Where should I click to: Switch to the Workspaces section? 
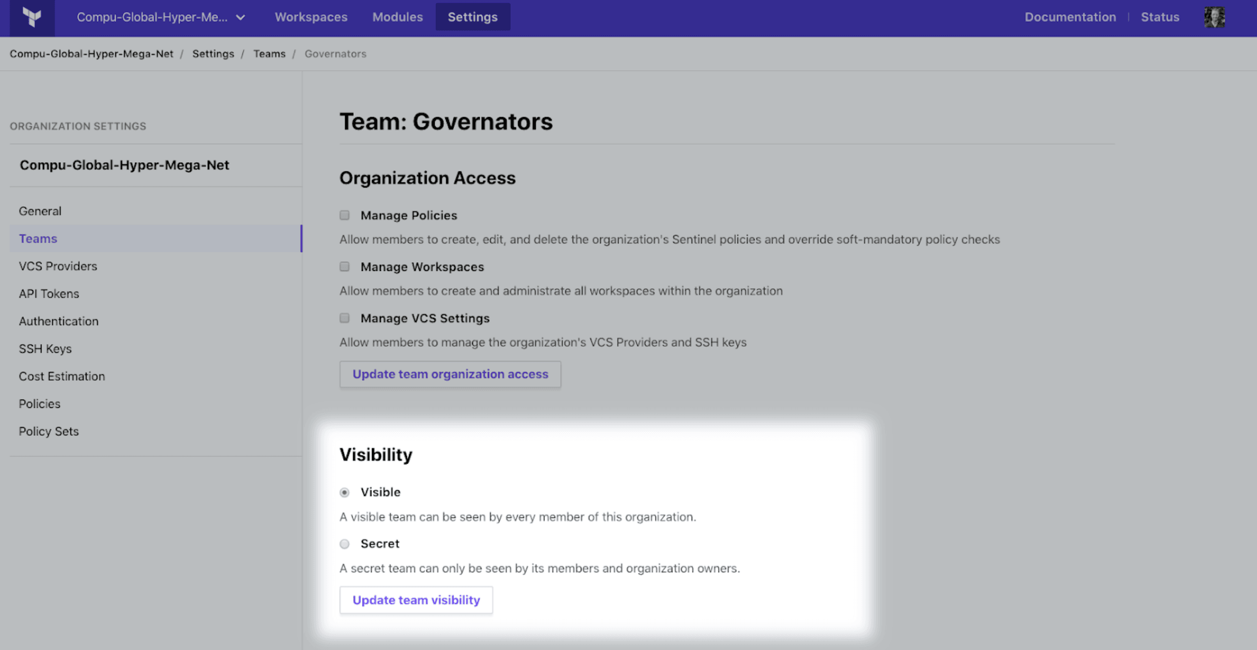(x=310, y=17)
